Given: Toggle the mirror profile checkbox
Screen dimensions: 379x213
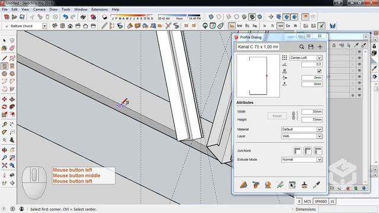Looking at the screenshot, I should click(319, 71).
